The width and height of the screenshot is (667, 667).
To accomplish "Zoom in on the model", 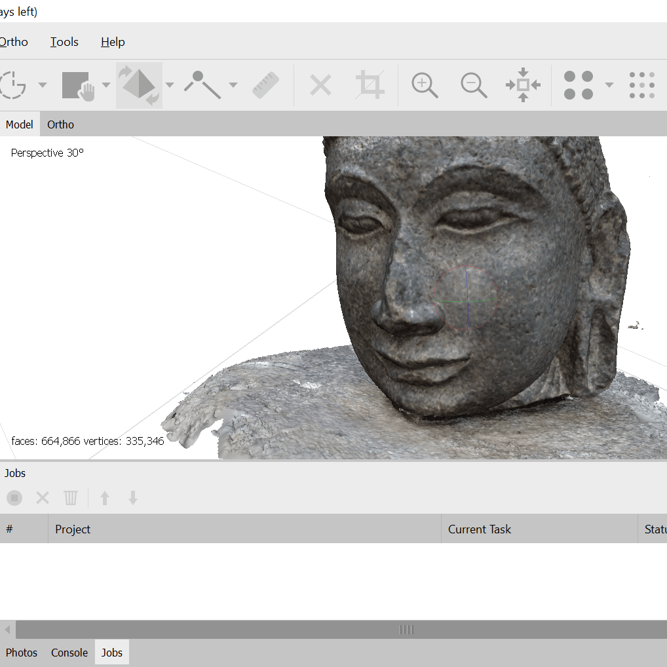I will click(x=425, y=85).
